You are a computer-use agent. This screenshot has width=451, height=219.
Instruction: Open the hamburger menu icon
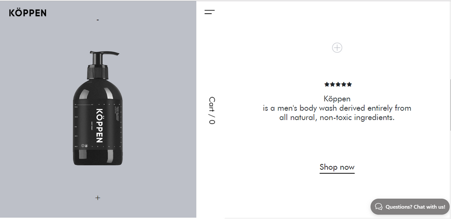point(210,12)
